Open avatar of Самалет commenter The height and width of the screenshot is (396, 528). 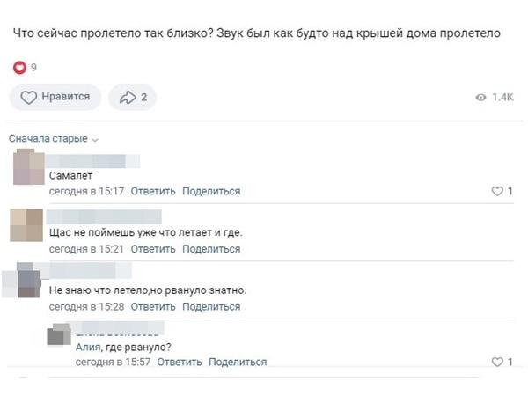[x=29, y=167]
